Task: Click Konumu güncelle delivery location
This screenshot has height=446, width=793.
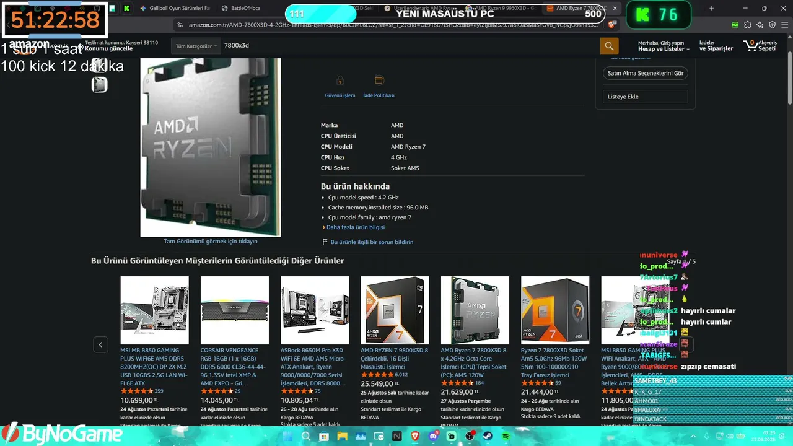Action: coord(108,49)
